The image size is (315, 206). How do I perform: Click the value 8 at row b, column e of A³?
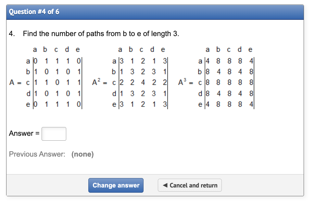(250, 71)
